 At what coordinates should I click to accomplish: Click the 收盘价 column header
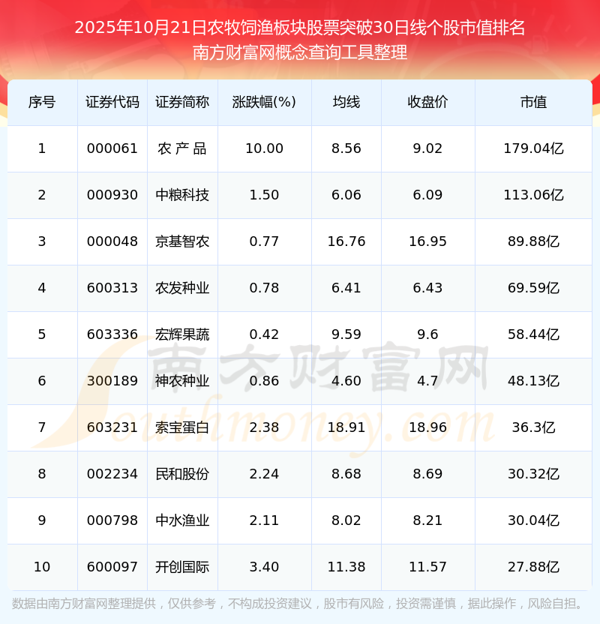[x=427, y=102]
